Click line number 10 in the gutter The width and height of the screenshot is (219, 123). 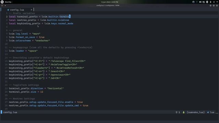click(x=6, y=44)
